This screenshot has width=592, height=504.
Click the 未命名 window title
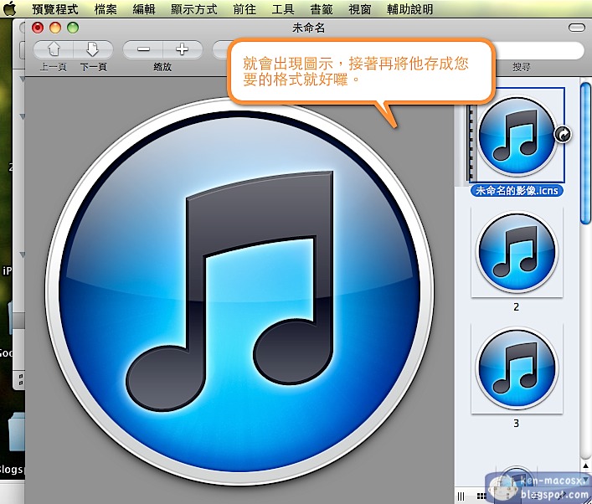[308, 28]
